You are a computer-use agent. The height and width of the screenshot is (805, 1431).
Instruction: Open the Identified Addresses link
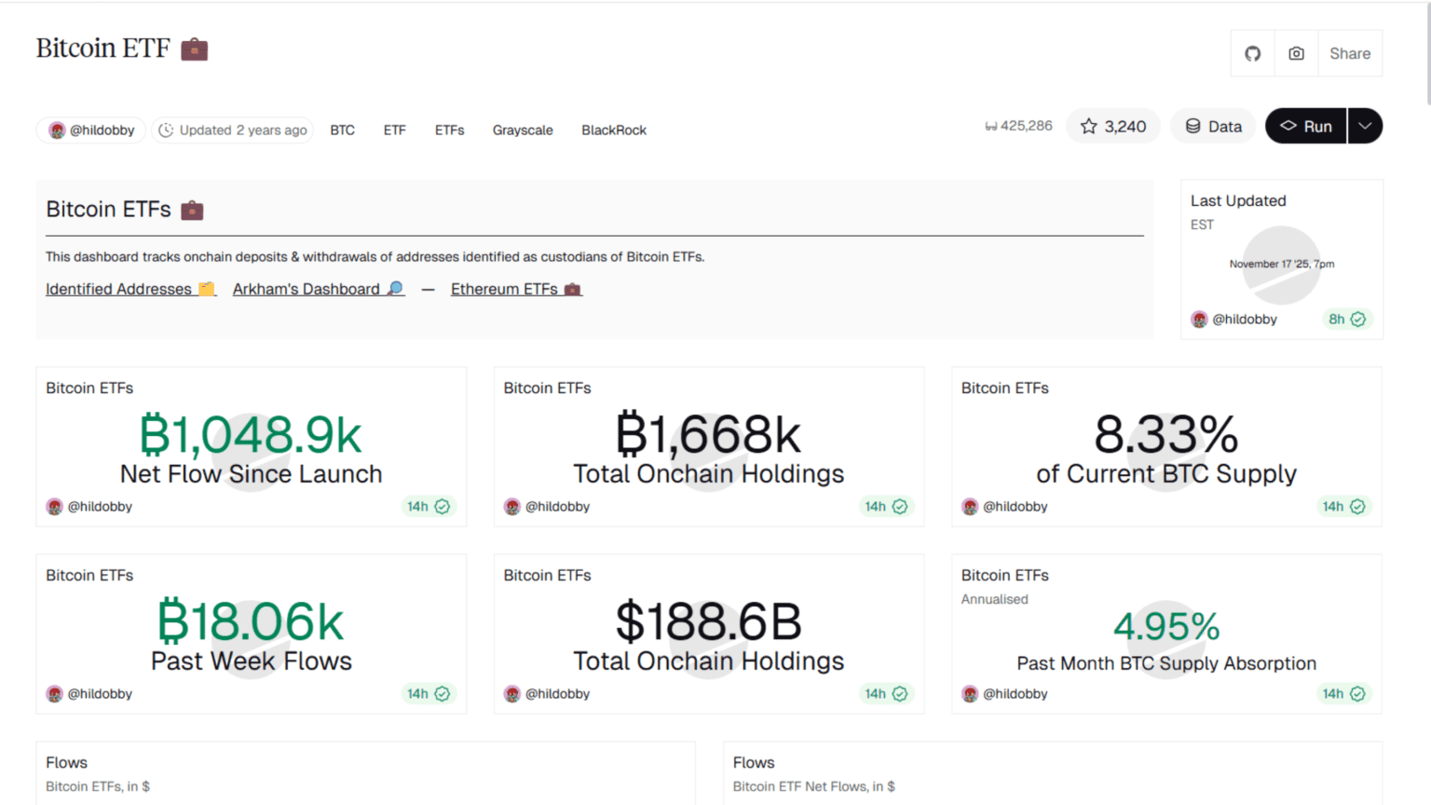pos(130,290)
